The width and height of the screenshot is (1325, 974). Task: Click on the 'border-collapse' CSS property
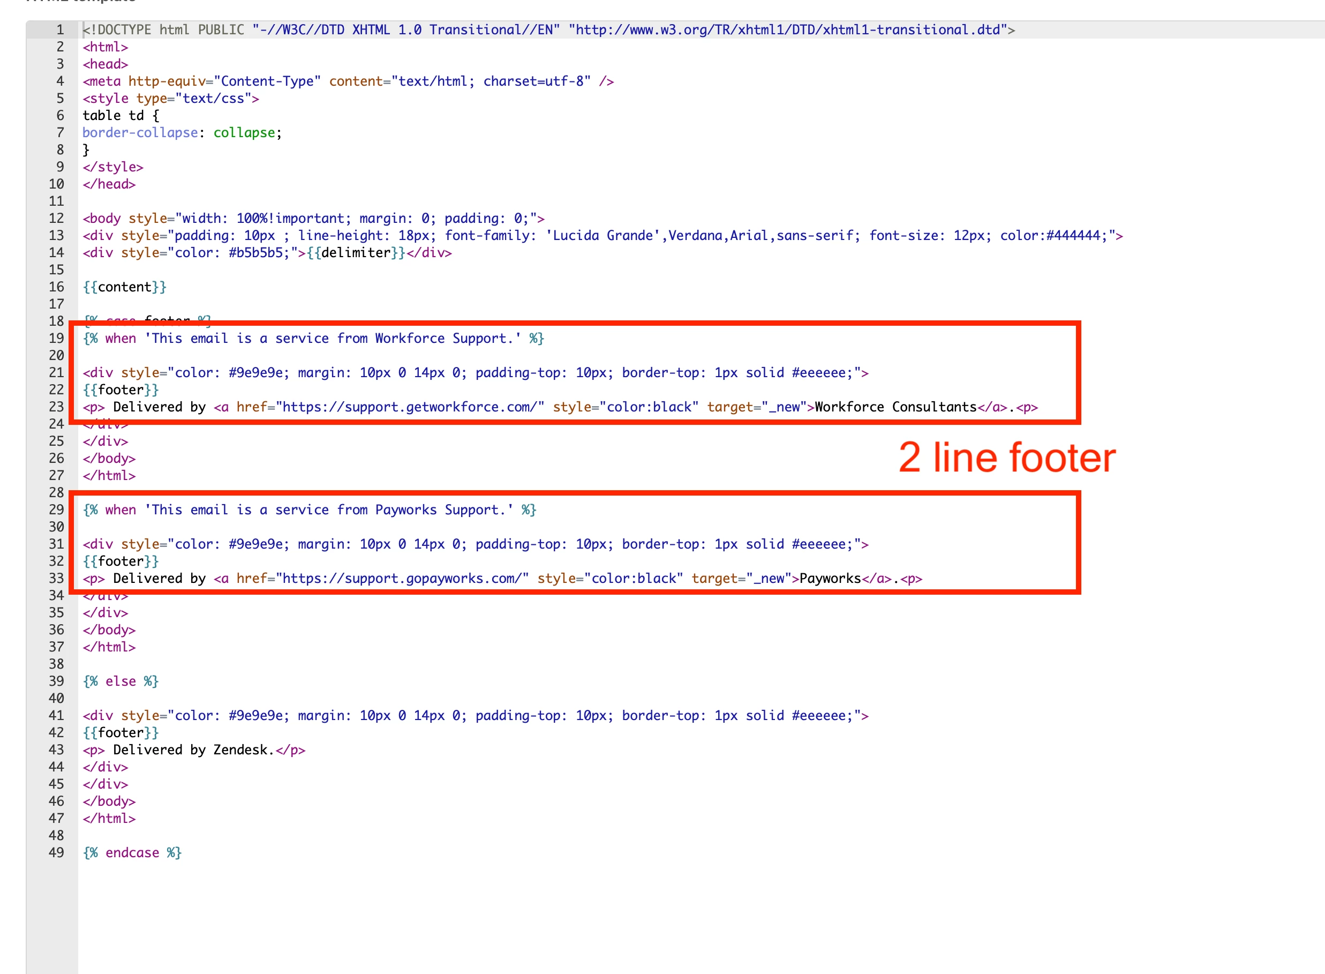pyautogui.click(x=140, y=133)
